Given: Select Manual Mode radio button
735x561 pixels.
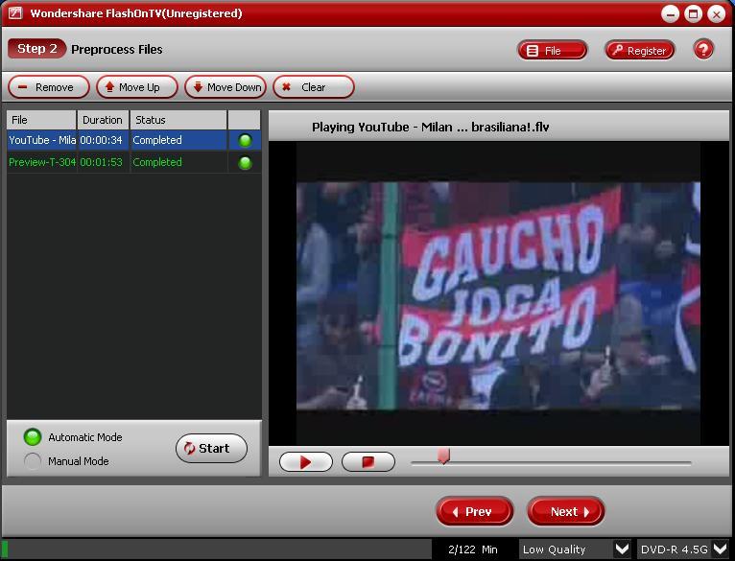Looking at the screenshot, I should [x=33, y=461].
